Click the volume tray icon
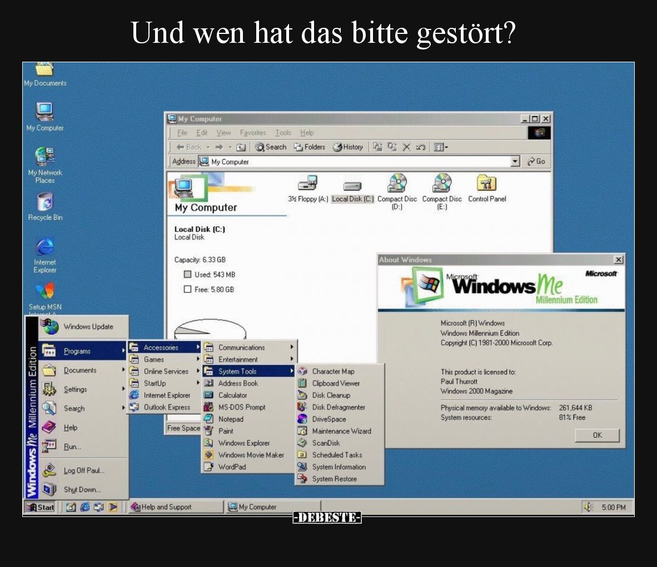 pos(588,508)
